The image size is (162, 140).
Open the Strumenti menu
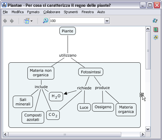(x=71, y=12)
